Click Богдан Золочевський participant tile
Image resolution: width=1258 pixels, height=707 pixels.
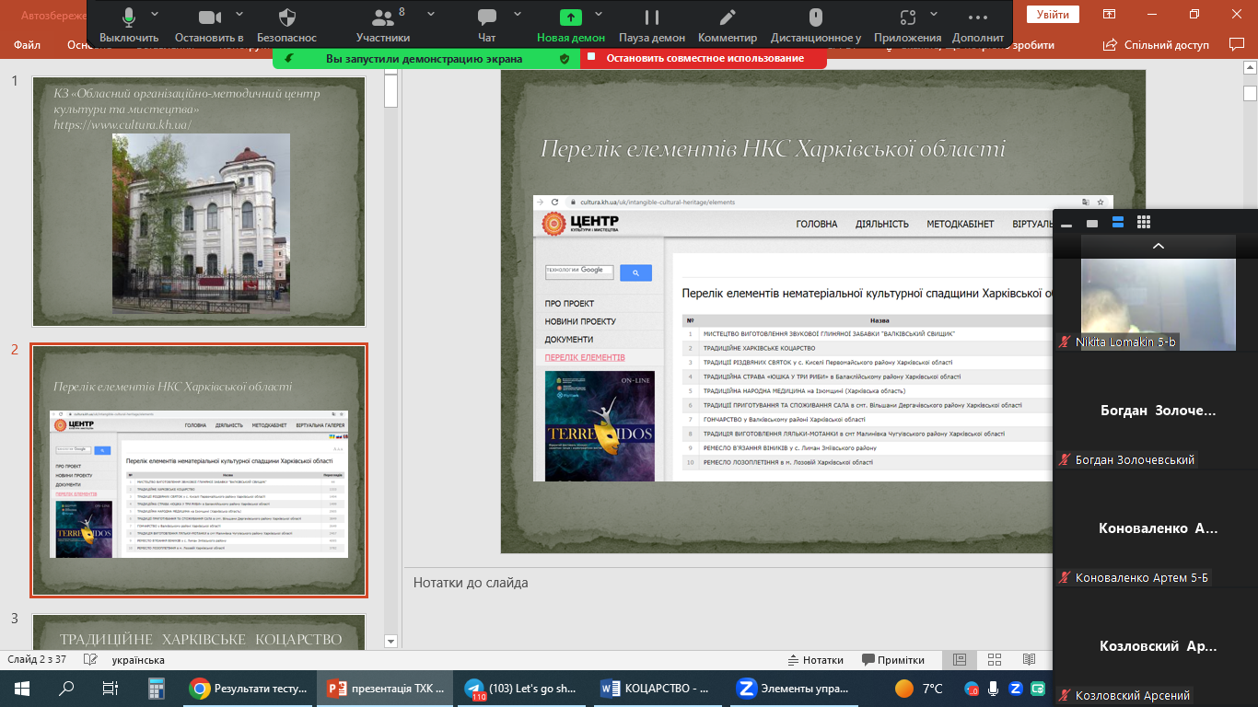1158,411
